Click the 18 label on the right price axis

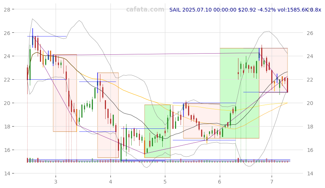click(310, 127)
